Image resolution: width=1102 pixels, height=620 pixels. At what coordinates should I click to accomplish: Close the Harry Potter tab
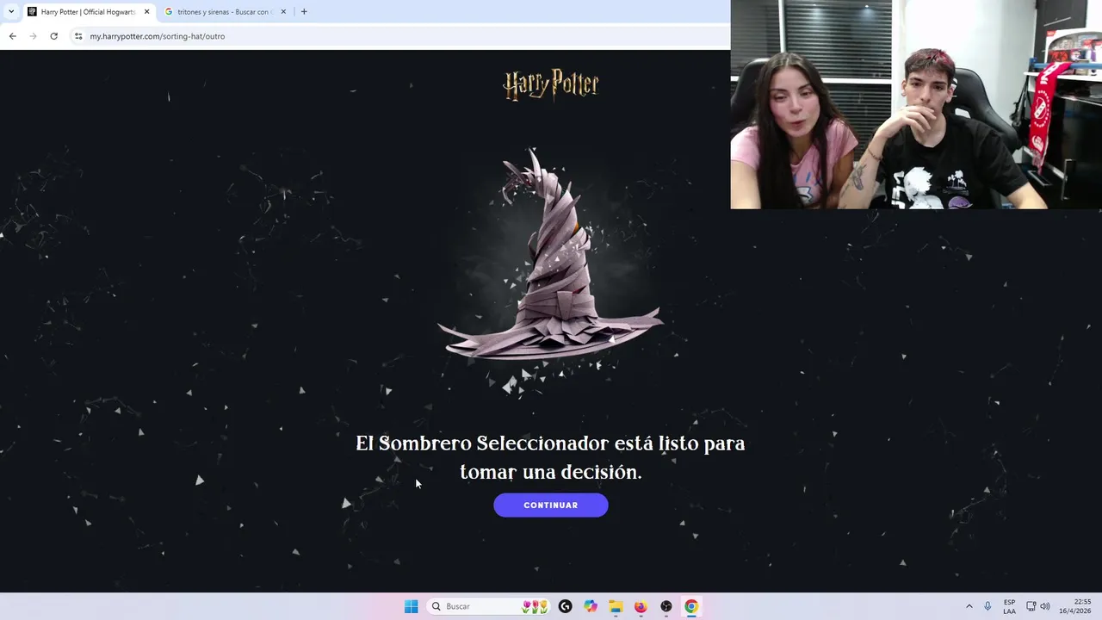[146, 12]
